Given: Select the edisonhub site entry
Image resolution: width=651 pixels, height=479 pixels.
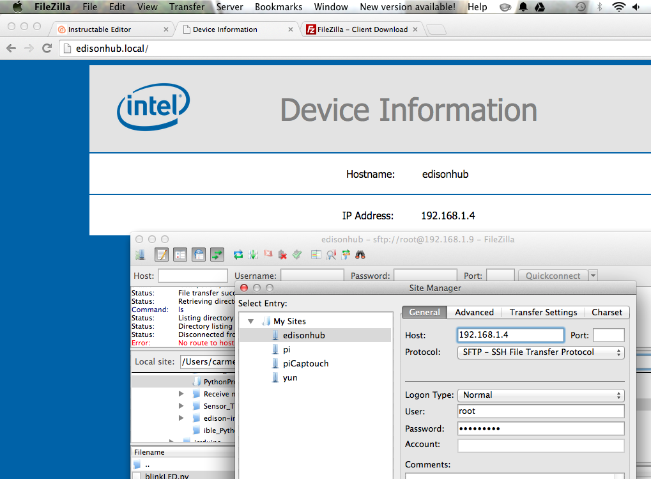Looking at the screenshot, I should 315,335.
